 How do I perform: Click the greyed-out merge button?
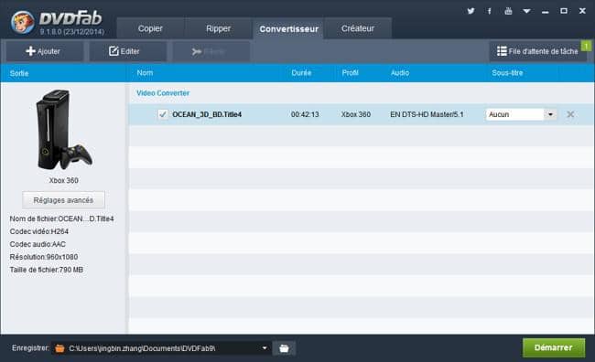click(x=211, y=51)
